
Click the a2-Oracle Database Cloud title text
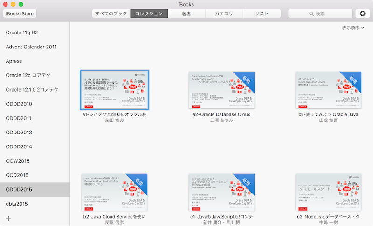[221, 114]
